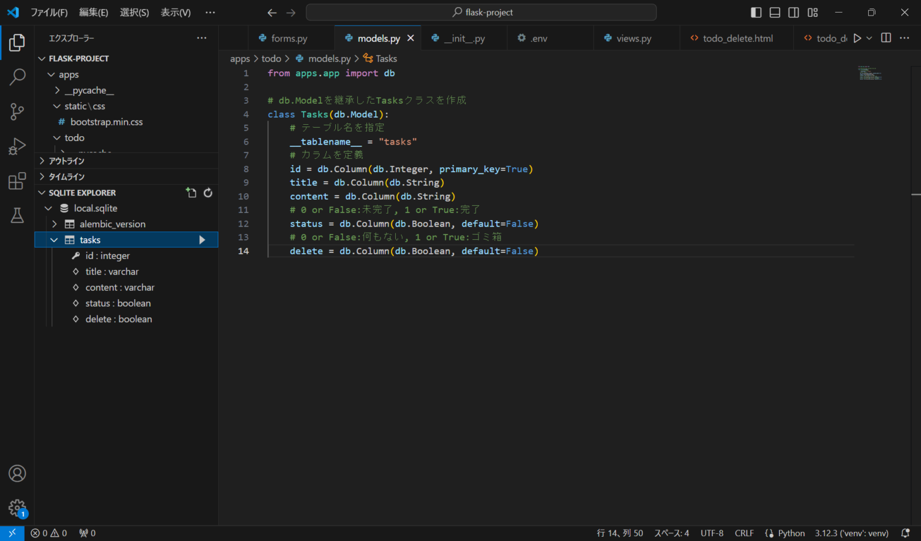Click the editor minimap
This screenshot has height=541, width=921.
click(869, 73)
